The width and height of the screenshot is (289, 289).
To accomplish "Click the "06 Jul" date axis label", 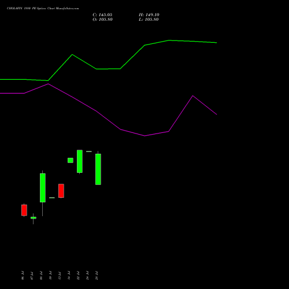I will tap(23, 276).
